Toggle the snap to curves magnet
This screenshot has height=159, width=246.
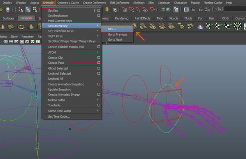click(x=131, y=9)
